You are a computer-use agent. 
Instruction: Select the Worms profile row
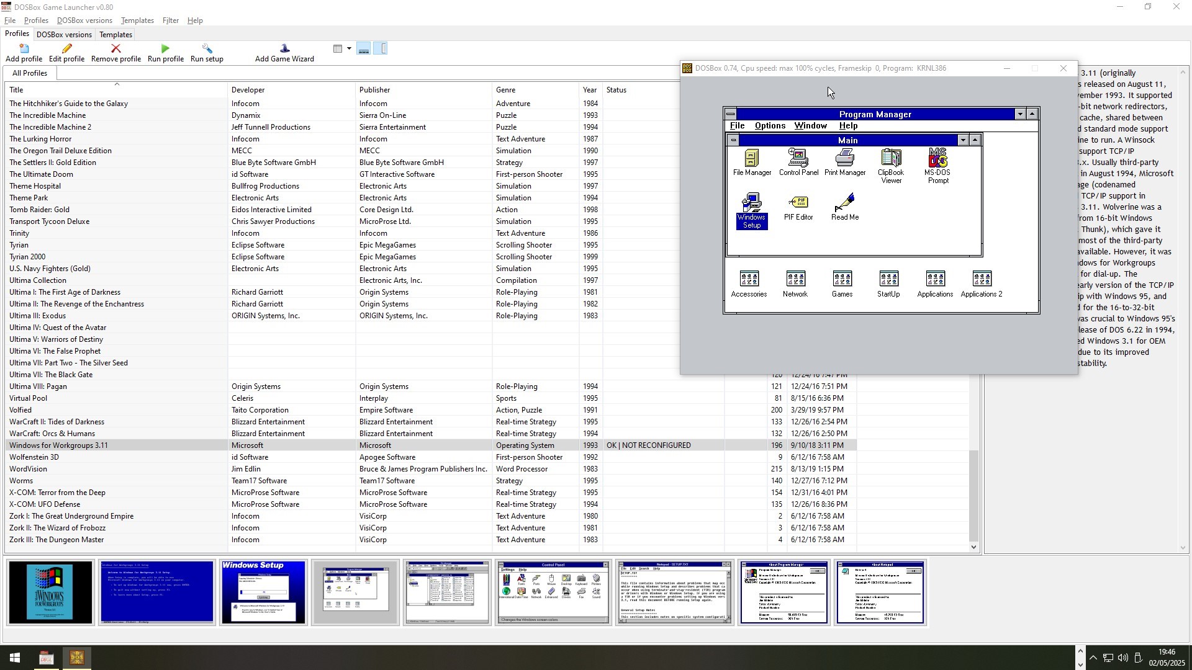(x=431, y=481)
